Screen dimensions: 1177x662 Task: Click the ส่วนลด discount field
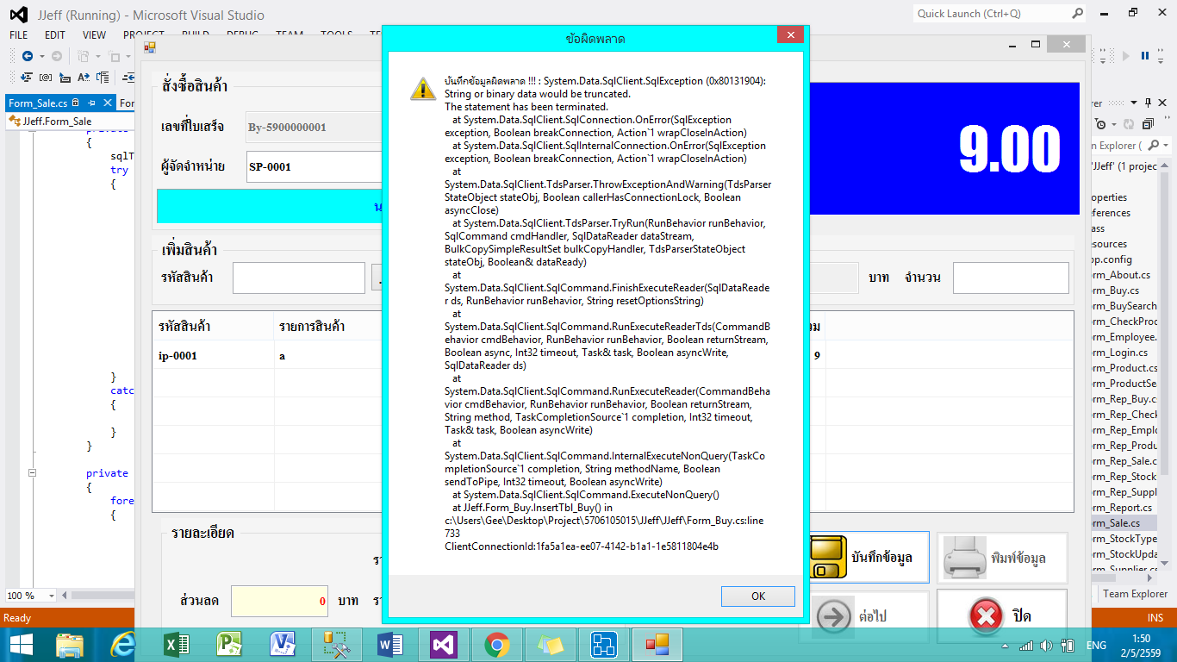(x=280, y=601)
